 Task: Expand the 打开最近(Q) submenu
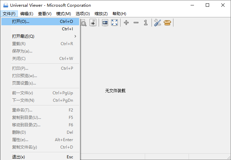click(40, 36)
